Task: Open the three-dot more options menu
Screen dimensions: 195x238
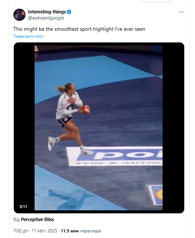Action: pyautogui.click(x=181, y=12)
